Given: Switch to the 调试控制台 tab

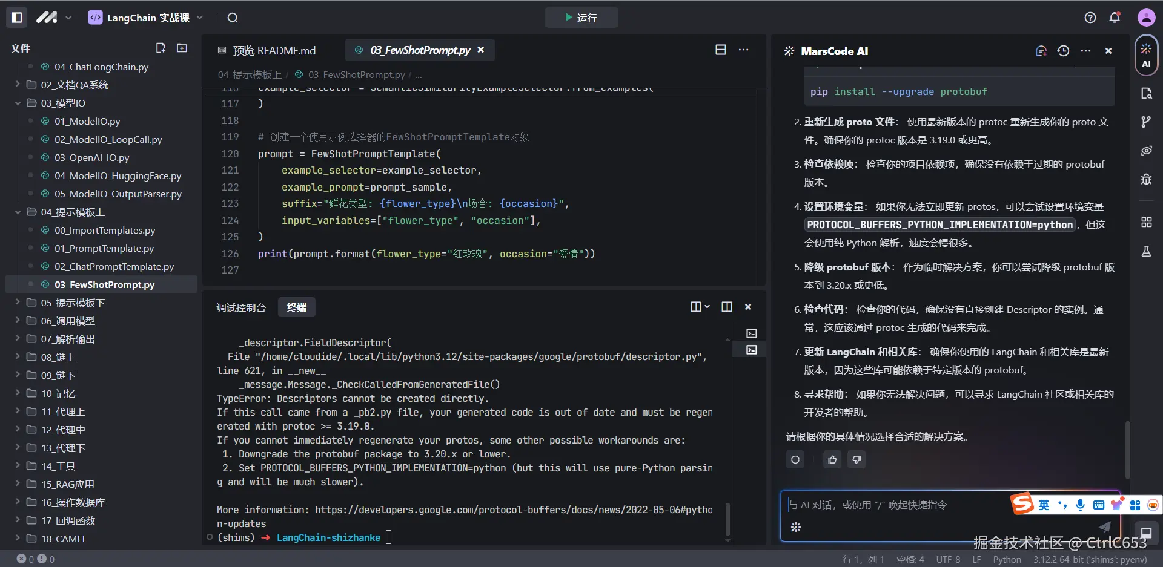Looking at the screenshot, I should tap(241, 307).
